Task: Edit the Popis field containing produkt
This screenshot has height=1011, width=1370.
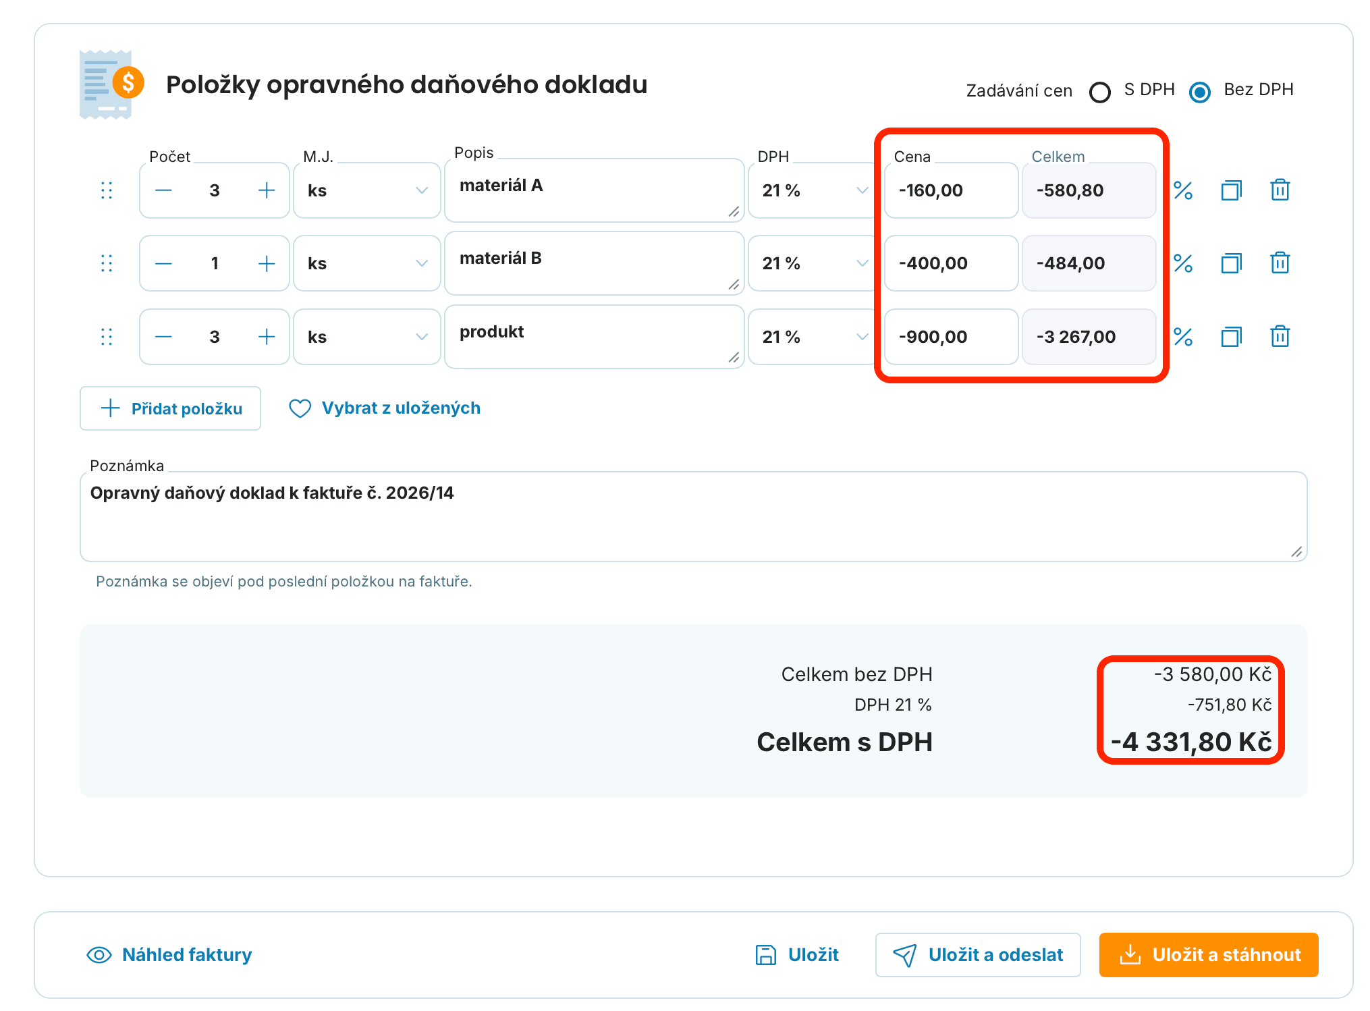Action: pos(594,337)
